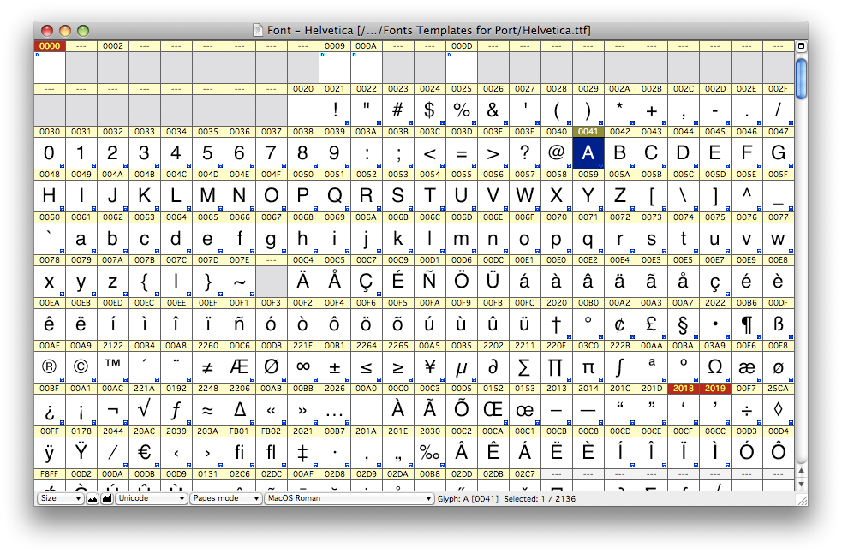Open the Pages mode dropdown
Screen dimensions: 842x553
click(225, 499)
